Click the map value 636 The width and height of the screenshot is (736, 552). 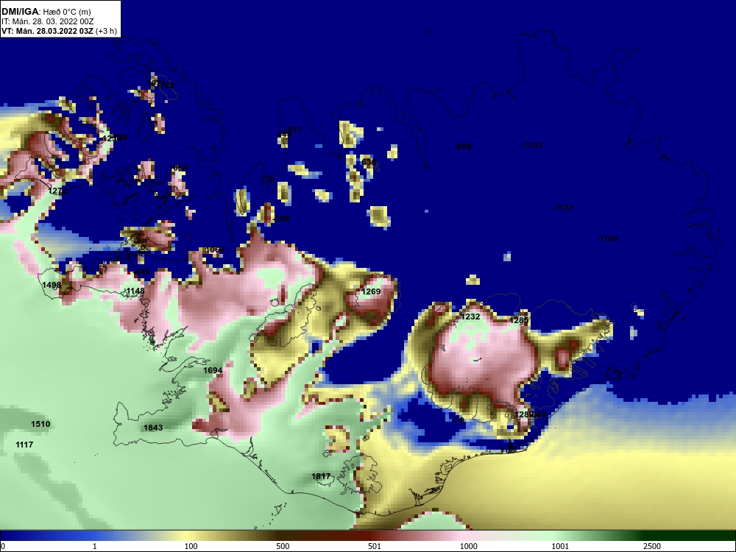pos(369,162)
